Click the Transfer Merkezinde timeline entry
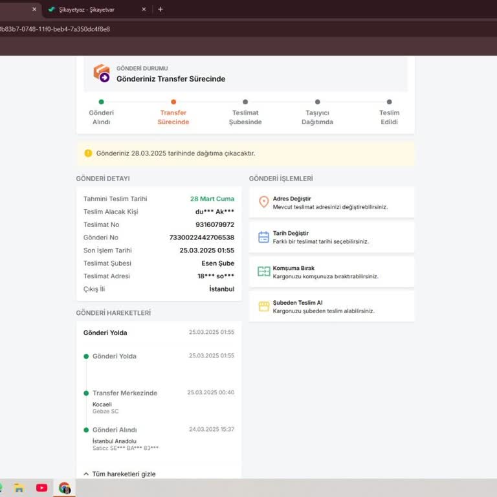497x497 pixels. coord(125,393)
